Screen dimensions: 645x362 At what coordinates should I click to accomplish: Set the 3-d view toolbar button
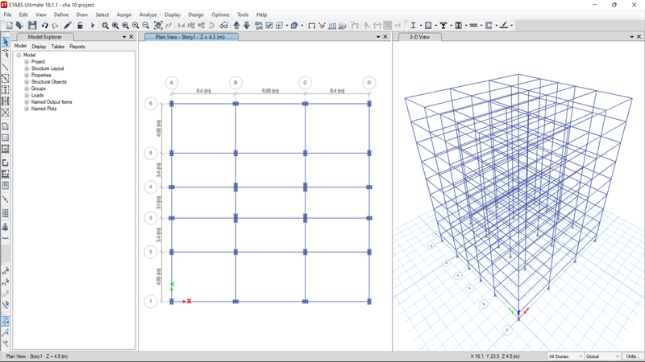click(x=181, y=26)
